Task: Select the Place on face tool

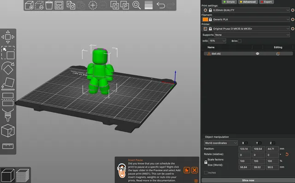Action: [8, 84]
